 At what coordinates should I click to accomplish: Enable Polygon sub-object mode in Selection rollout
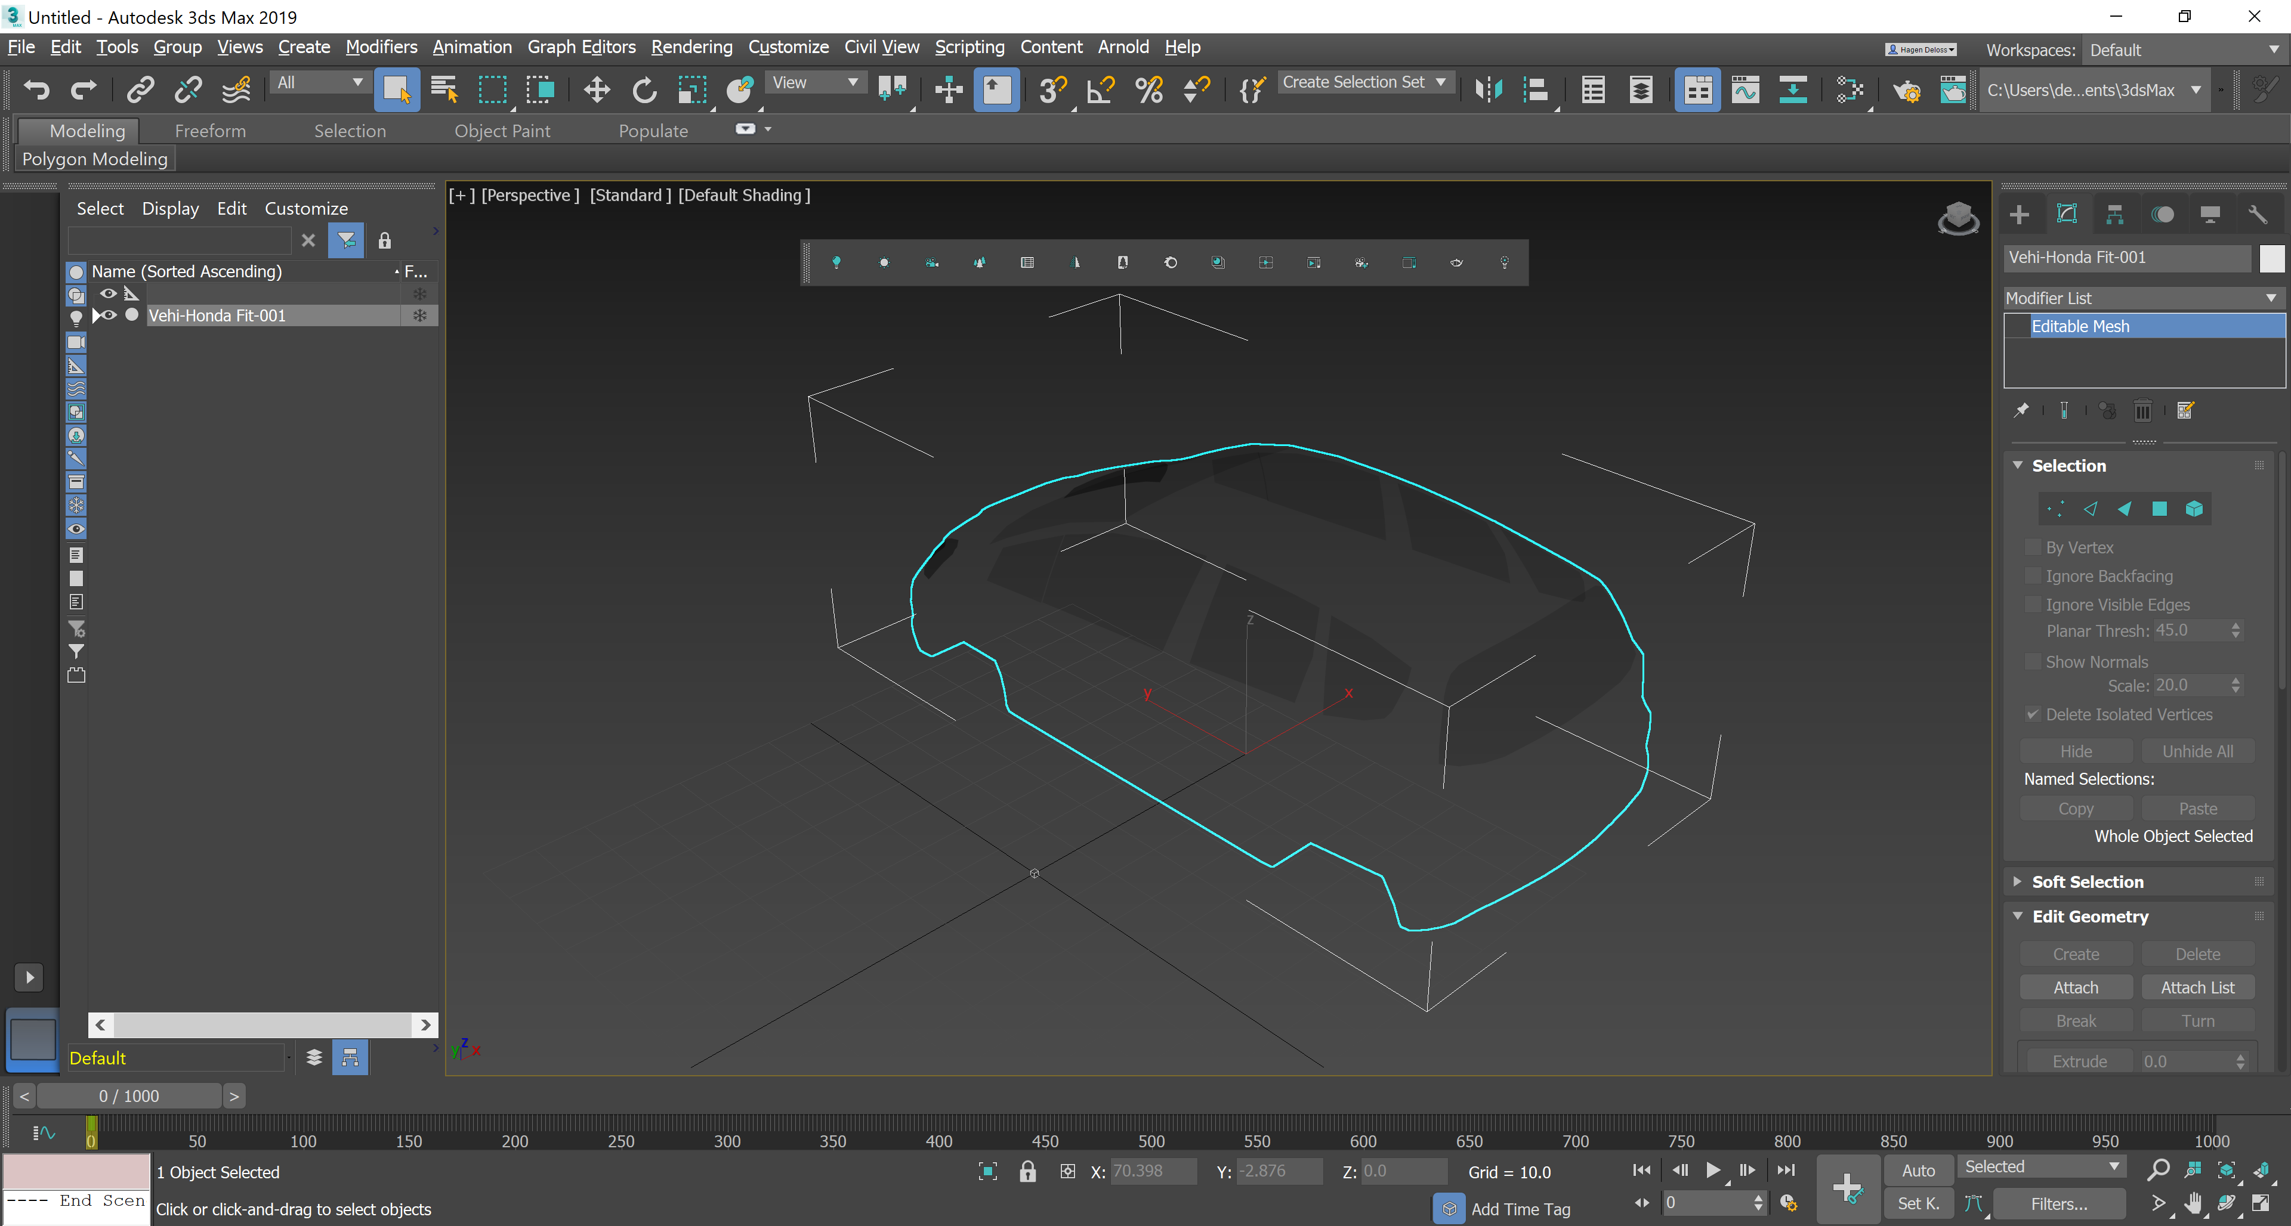tap(2160, 509)
